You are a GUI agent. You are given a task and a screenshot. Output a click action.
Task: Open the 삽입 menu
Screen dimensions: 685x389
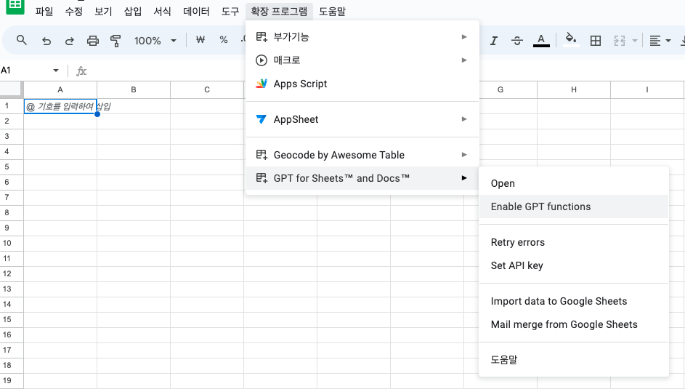[x=133, y=12]
